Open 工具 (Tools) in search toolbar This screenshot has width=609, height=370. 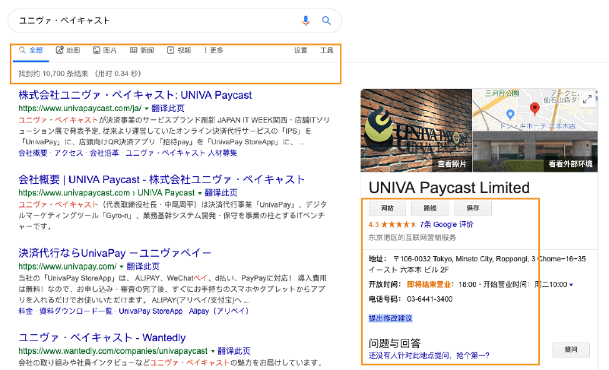pos(327,50)
